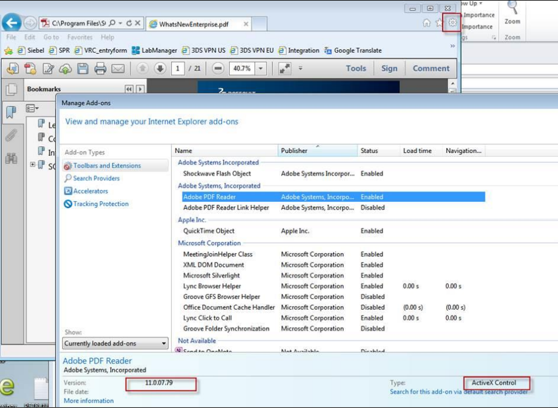
Task: Click the Edit PDF pencil icon
Action: [x=48, y=68]
